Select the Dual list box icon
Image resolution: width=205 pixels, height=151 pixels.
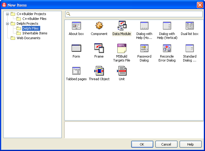pos(190,26)
